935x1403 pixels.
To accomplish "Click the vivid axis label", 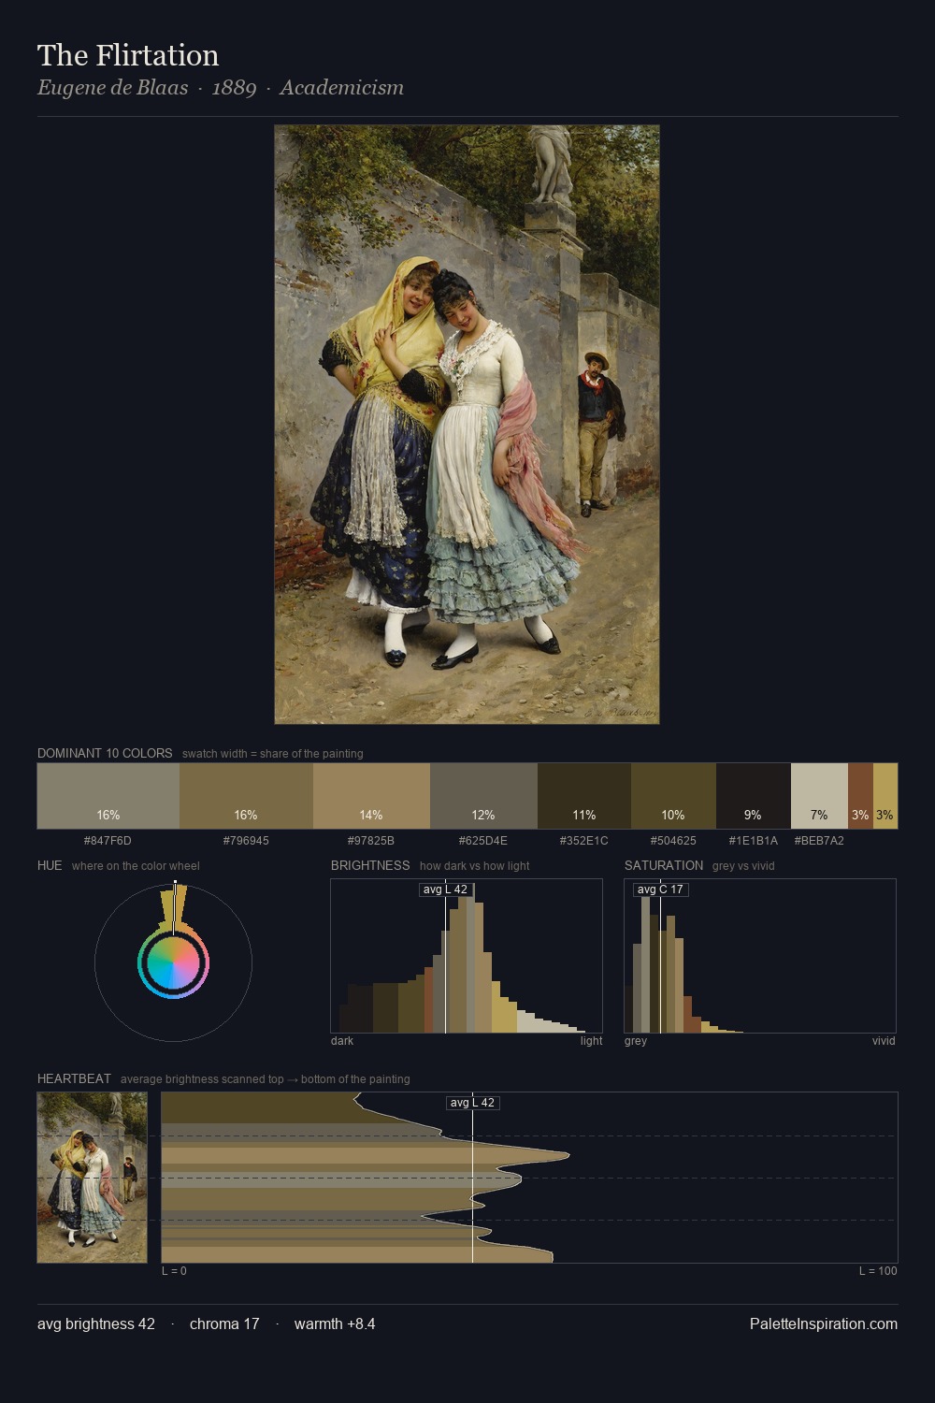I will [884, 1041].
